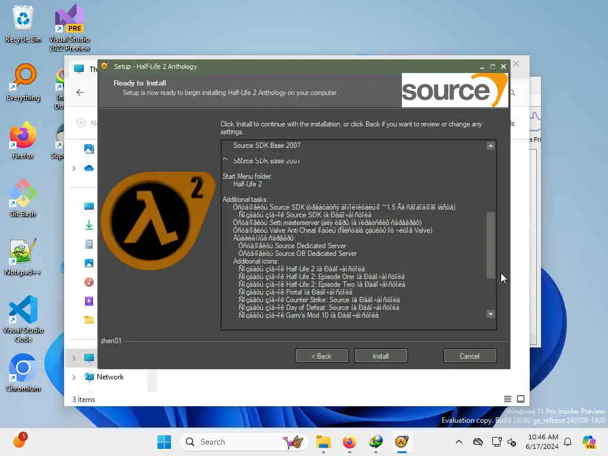Click Garry's Mod 10 line in summary
608x456 pixels.
(x=308, y=315)
